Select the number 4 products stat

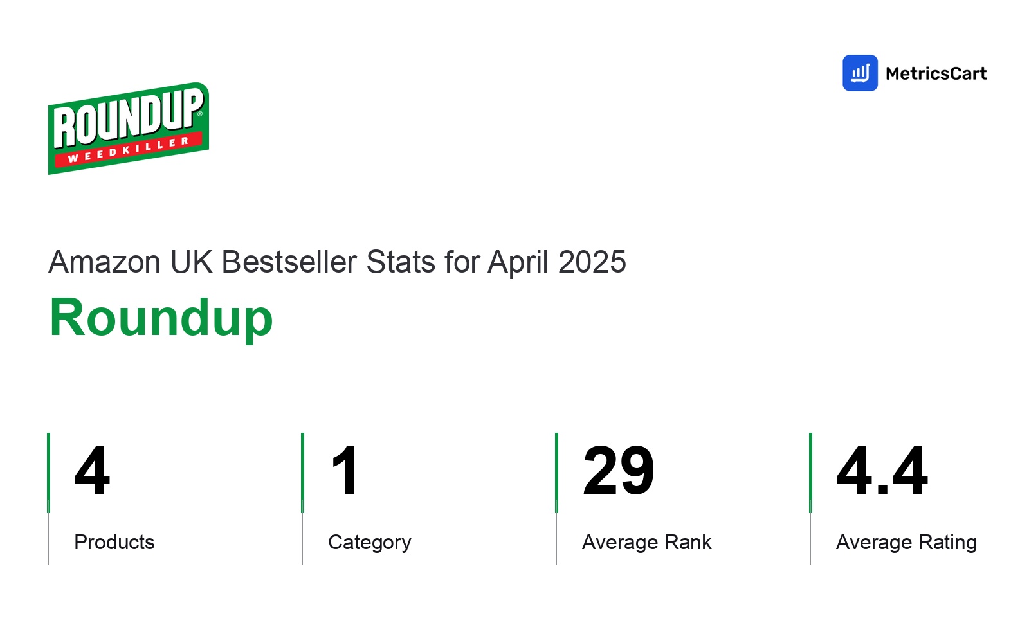point(92,471)
